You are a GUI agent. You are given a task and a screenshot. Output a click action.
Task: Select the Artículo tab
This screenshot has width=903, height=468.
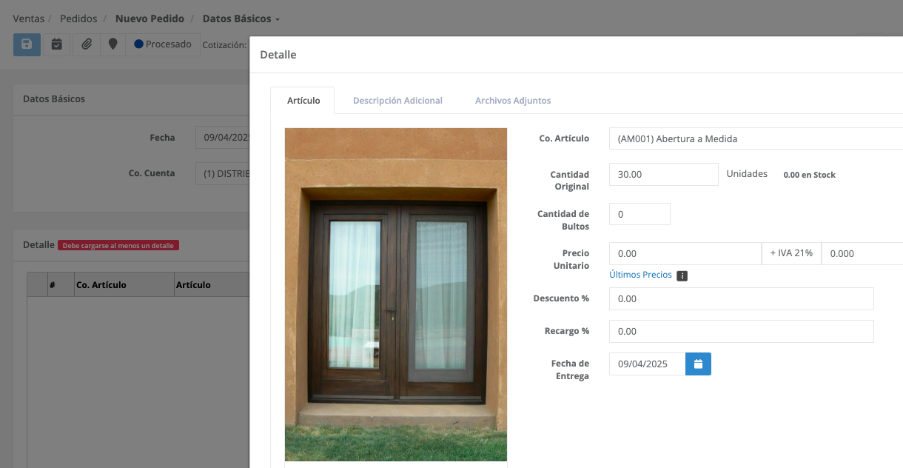pos(303,101)
